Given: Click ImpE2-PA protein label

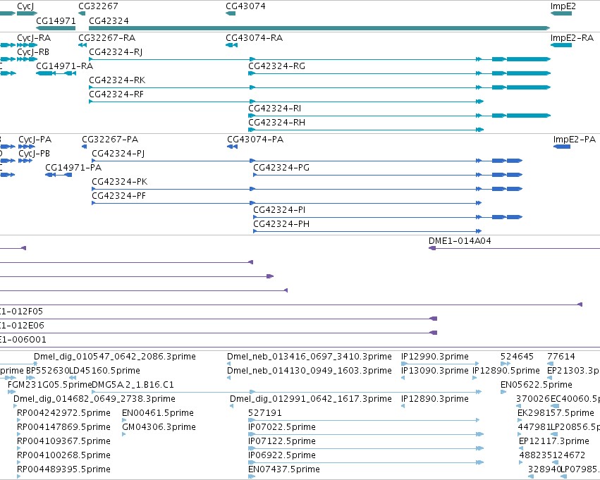Looking at the screenshot, I should [575, 140].
